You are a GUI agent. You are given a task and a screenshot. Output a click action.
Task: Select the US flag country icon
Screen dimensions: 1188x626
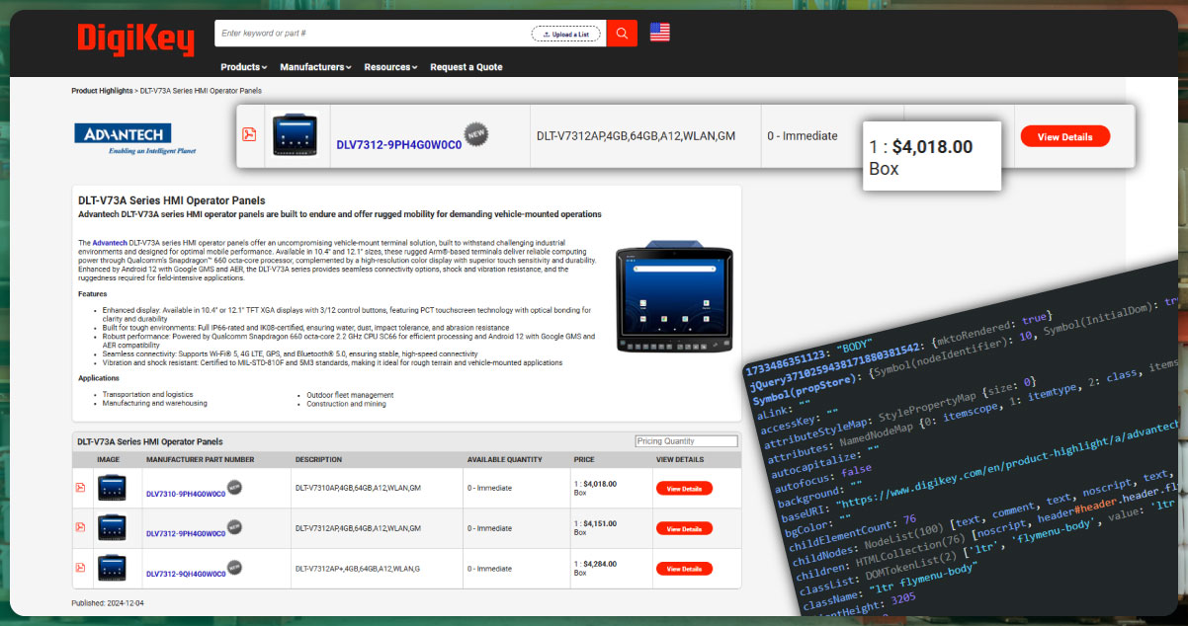pos(660,33)
